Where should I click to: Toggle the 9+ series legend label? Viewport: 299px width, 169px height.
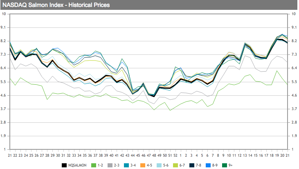pos(231,165)
